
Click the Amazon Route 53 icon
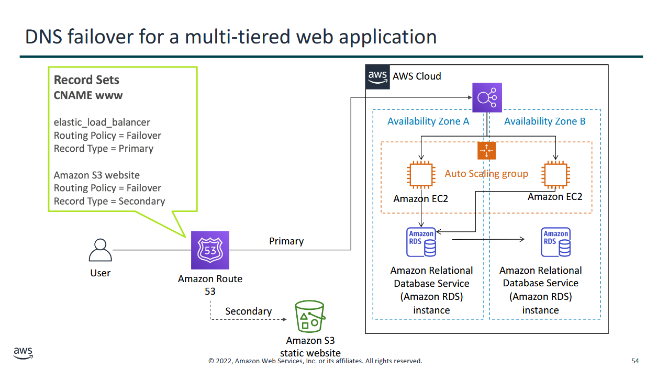click(x=210, y=250)
